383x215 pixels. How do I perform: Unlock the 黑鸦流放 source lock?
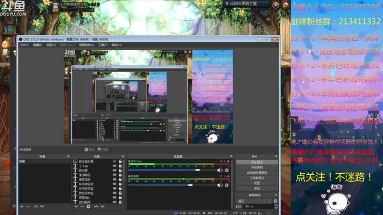point(120,180)
